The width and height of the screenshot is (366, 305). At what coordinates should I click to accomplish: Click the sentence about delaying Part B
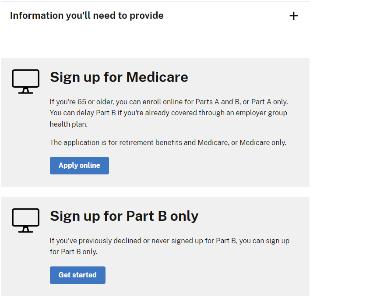click(x=168, y=118)
